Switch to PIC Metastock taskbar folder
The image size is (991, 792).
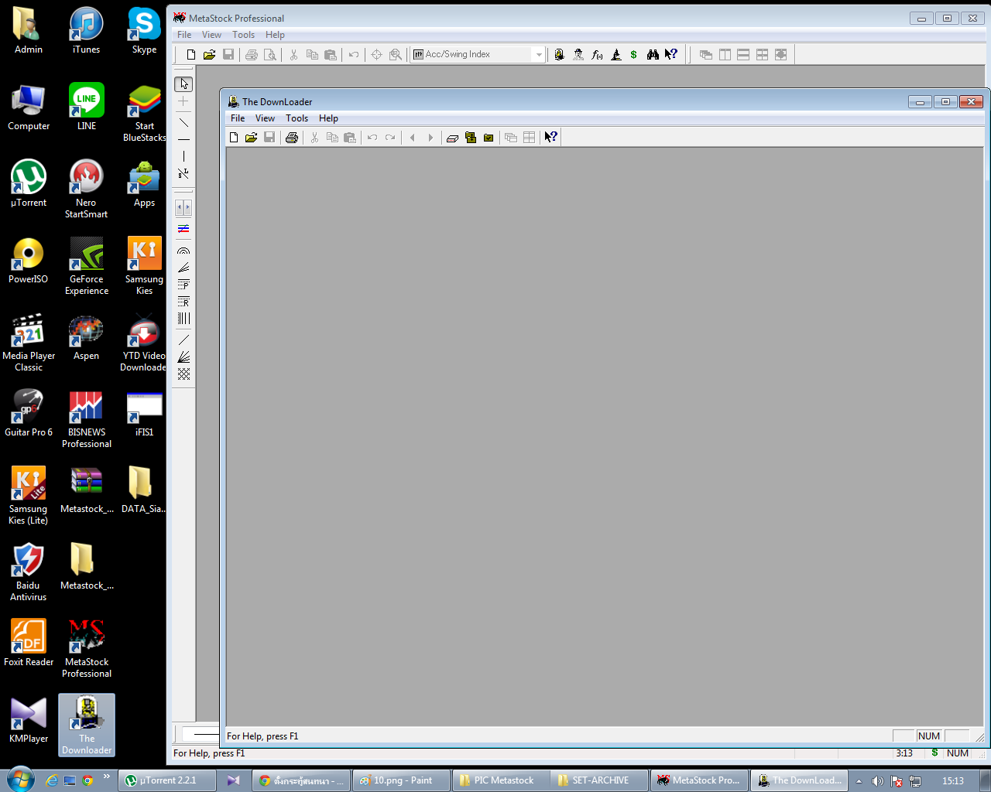(x=501, y=780)
